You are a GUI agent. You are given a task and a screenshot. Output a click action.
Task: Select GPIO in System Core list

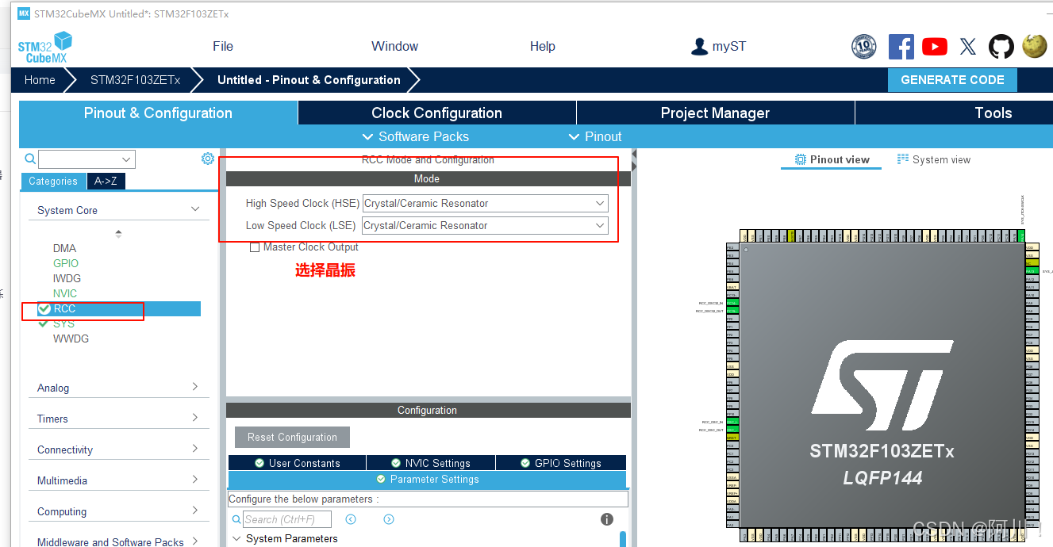click(66, 263)
